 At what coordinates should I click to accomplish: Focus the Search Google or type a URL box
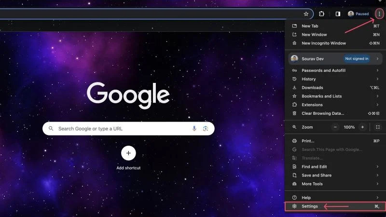click(x=128, y=129)
